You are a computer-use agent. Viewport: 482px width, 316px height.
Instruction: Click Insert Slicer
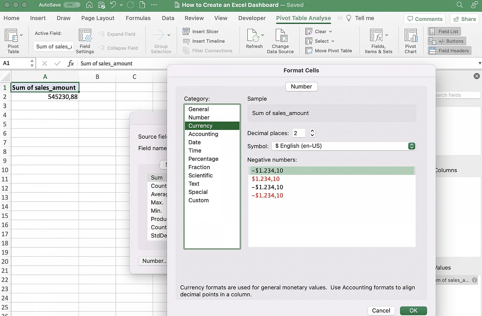[201, 32]
